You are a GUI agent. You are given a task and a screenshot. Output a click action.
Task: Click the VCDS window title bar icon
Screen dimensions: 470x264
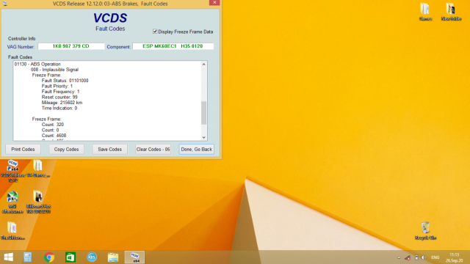click(5, 4)
